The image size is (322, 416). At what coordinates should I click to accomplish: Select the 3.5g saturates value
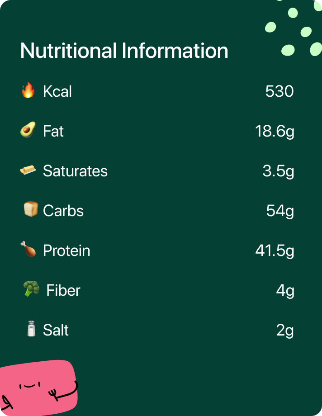click(278, 171)
